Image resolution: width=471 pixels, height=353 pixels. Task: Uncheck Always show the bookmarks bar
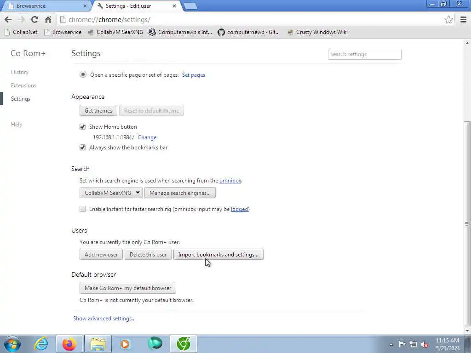click(83, 148)
